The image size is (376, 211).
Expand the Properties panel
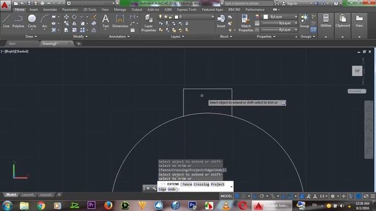266,36
